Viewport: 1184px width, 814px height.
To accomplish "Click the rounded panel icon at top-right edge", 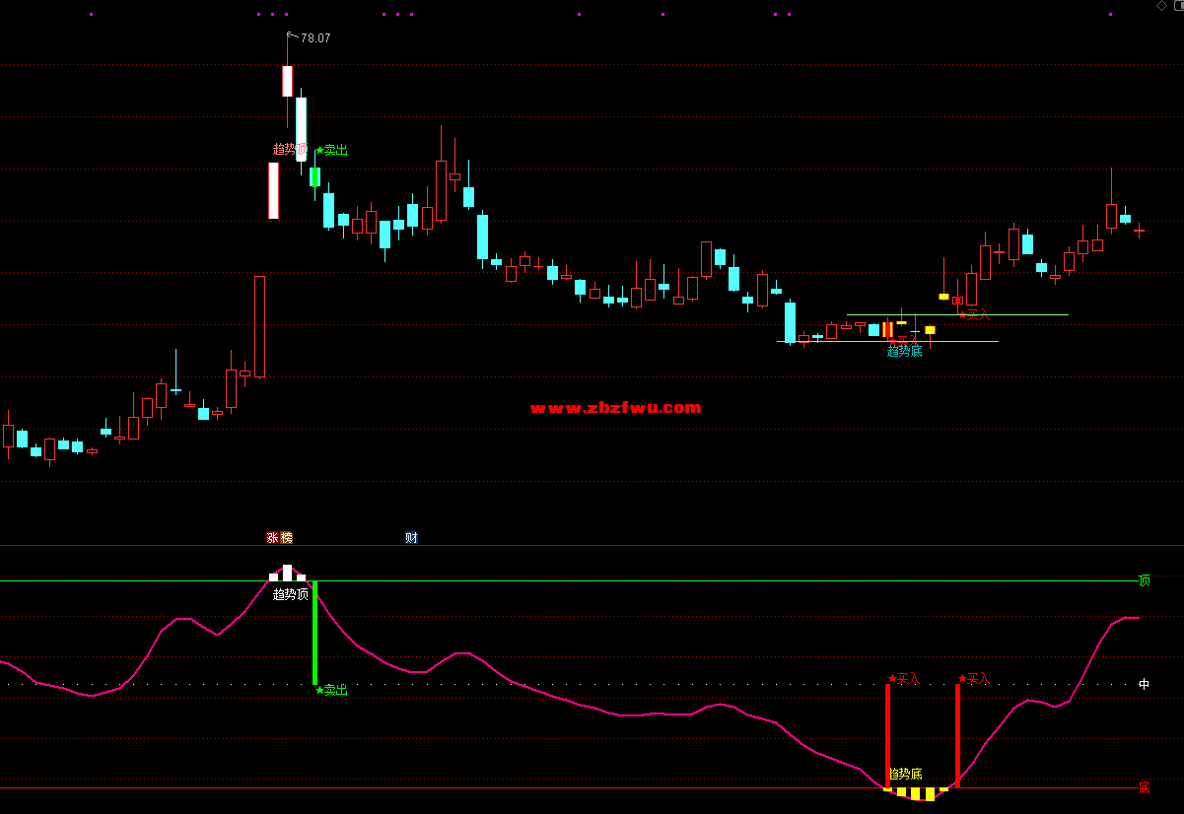I will [x=1178, y=6].
